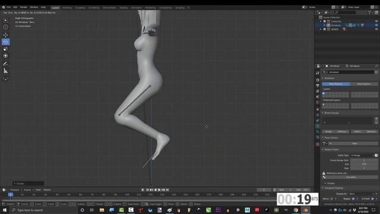The image size is (380, 214).
Task: Click the Assign bone group button
Action: coord(328,132)
